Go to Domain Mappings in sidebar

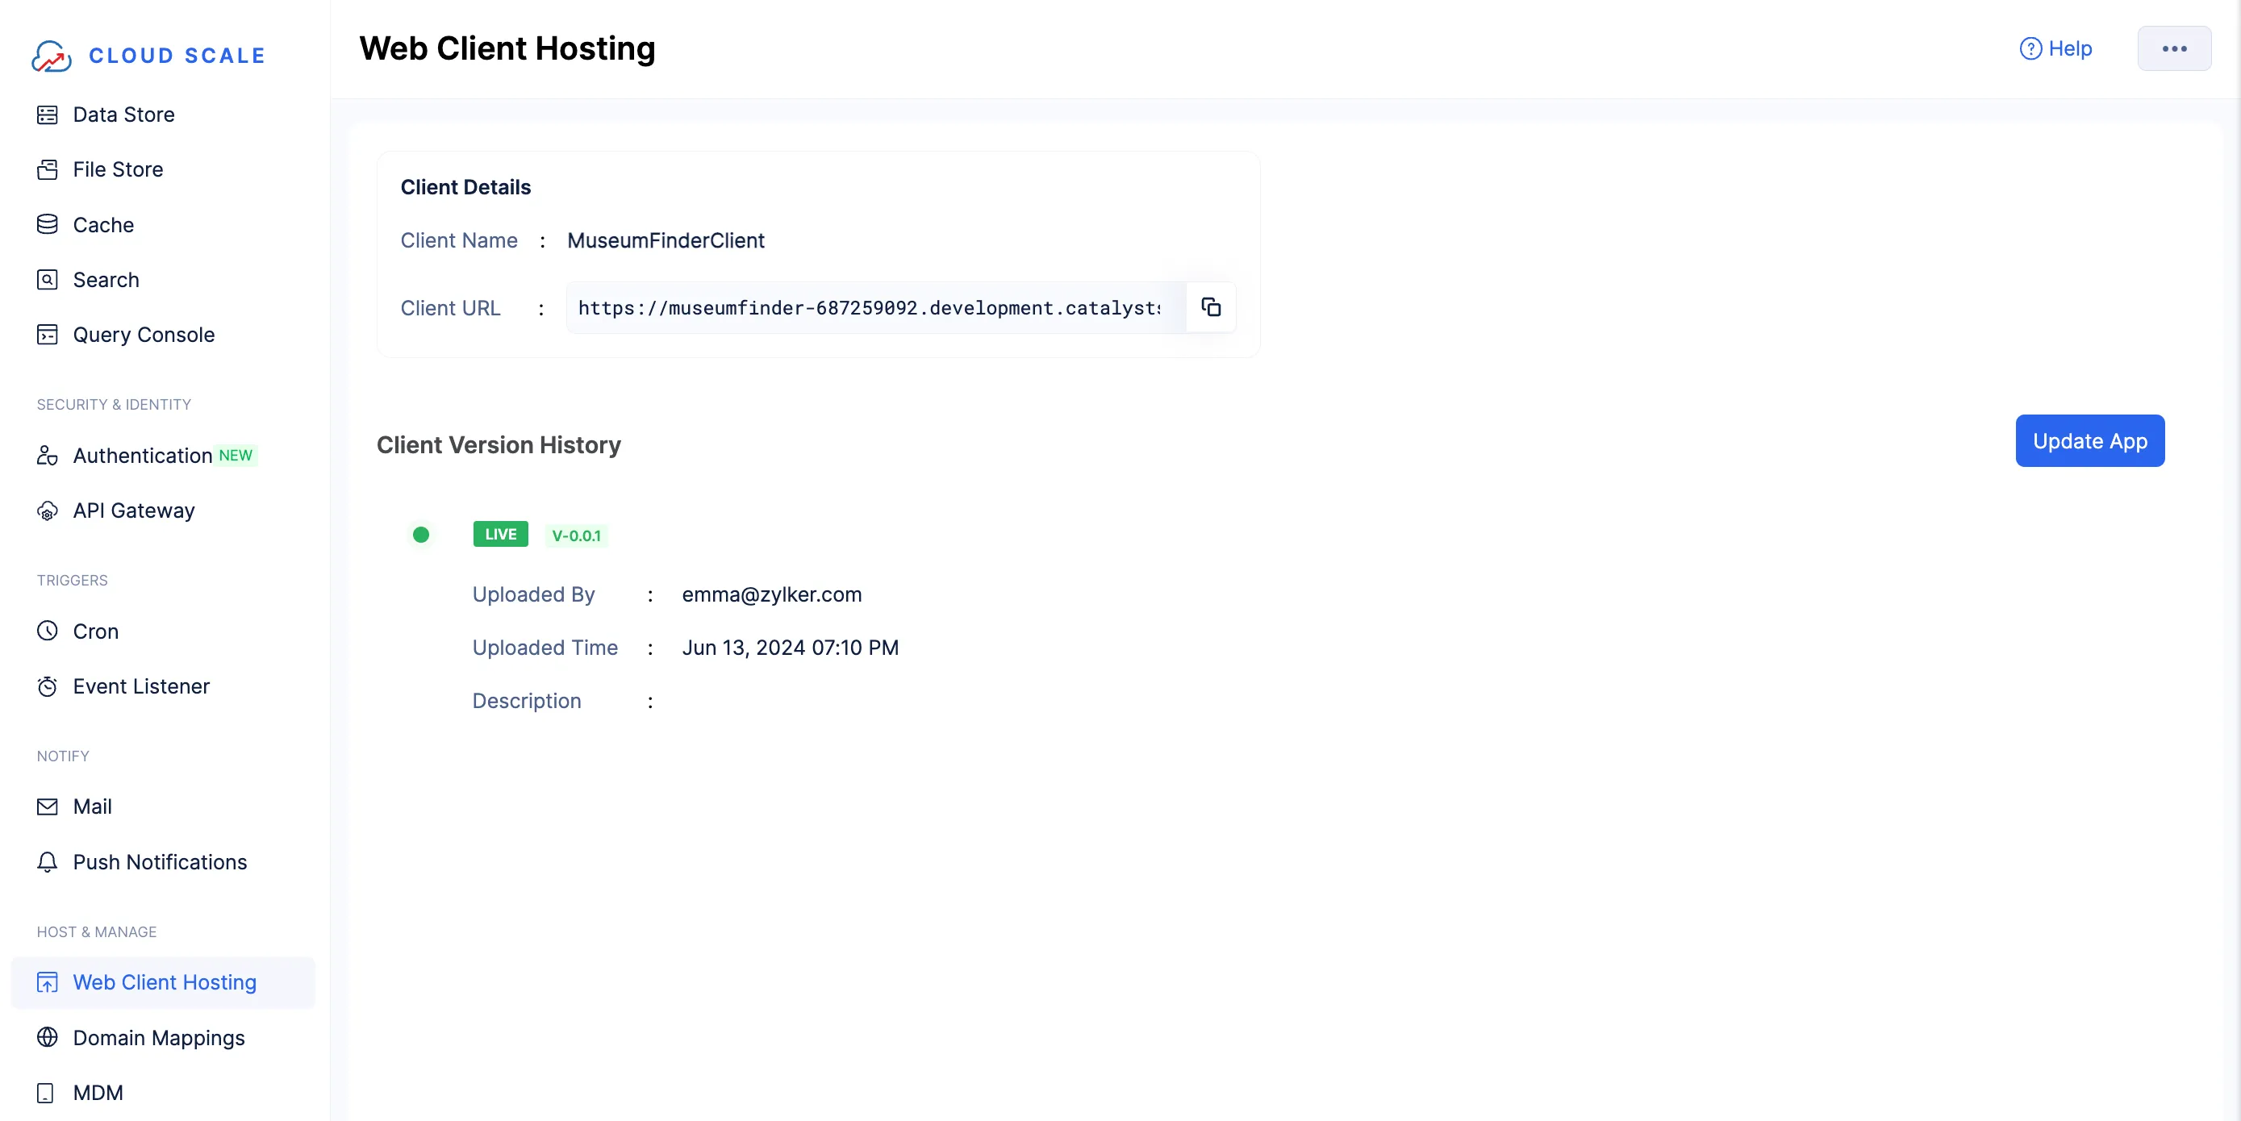[158, 1037]
